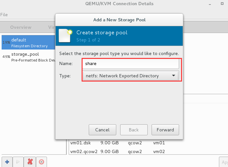Switch to the Overview tab
The image size is (228, 167).
[21, 27]
